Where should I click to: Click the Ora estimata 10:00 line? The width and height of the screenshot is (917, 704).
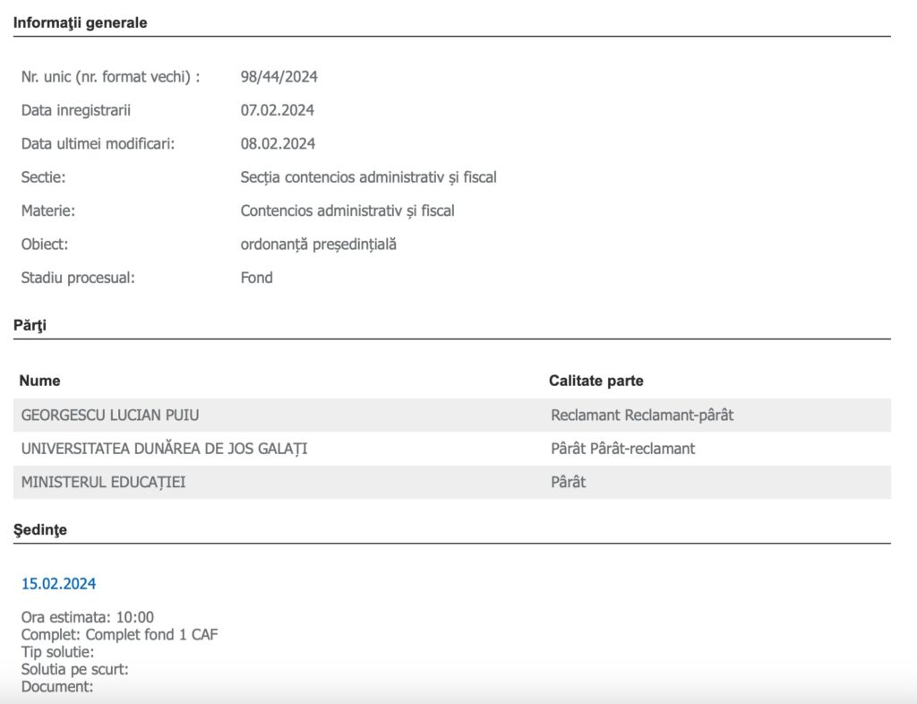[x=88, y=618]
